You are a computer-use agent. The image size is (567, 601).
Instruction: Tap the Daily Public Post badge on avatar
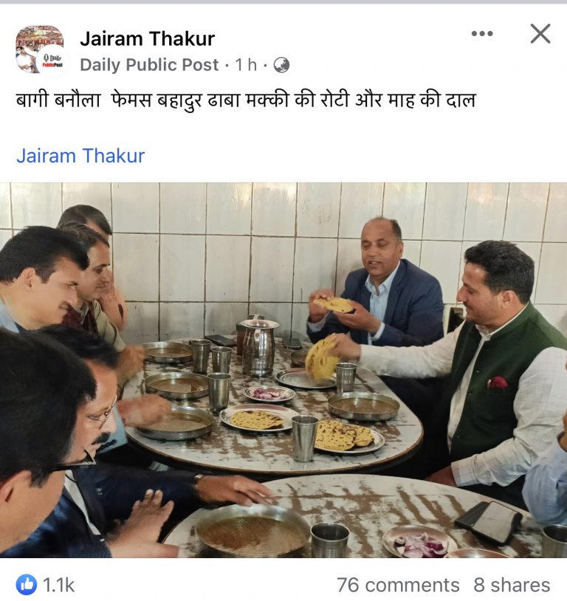click(x=52, y=61)
